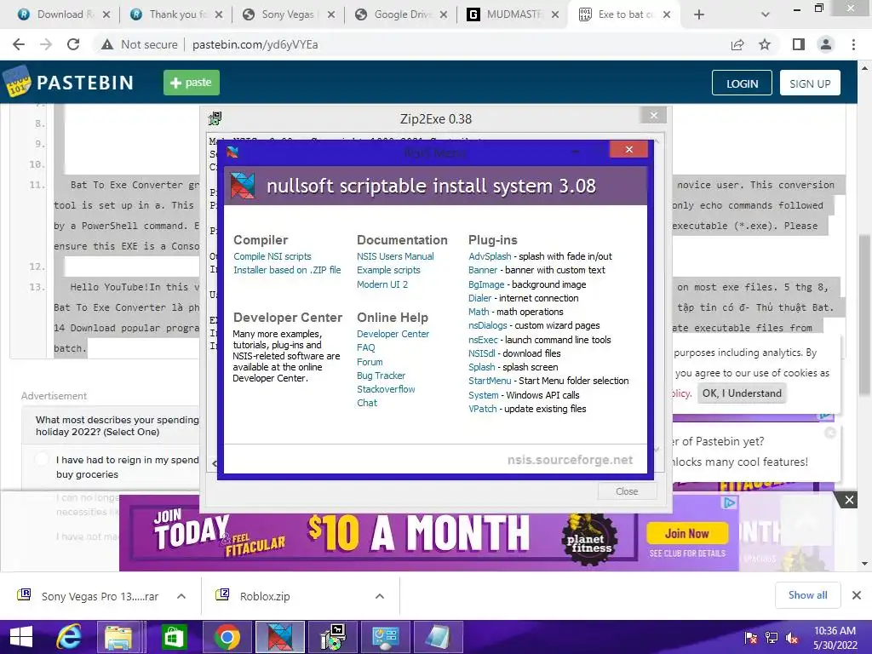This screenshot has width=872, height=654.
Task: Open Compile NSI scripts link
Action: click(272, 256)
